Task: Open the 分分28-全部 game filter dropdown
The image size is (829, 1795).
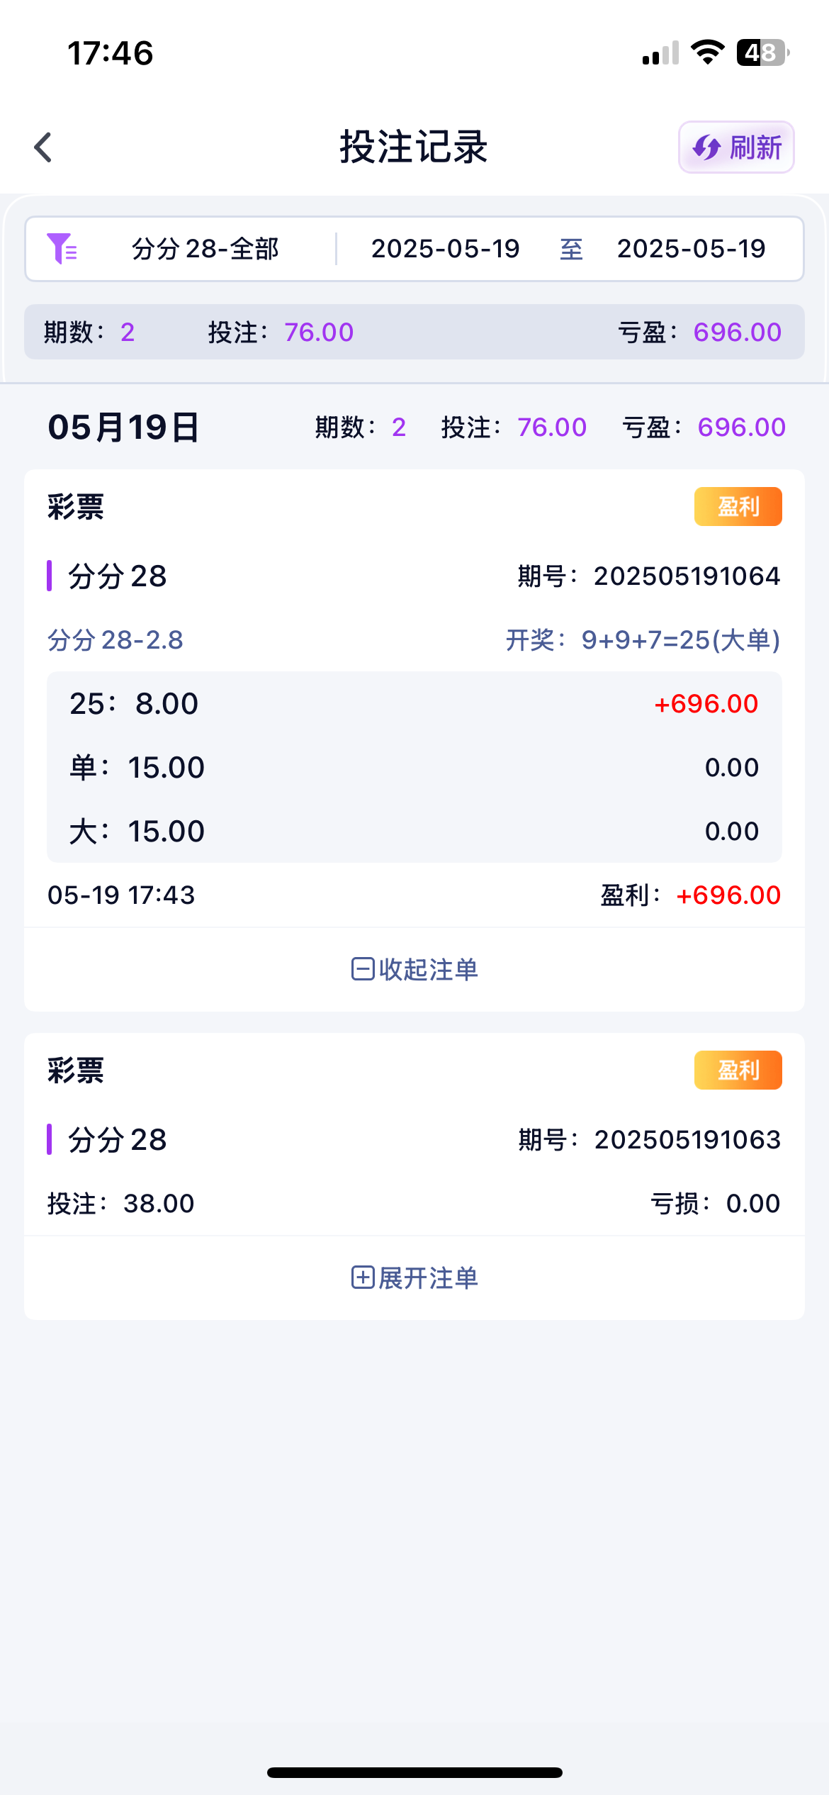Action: tap(205, 249)
